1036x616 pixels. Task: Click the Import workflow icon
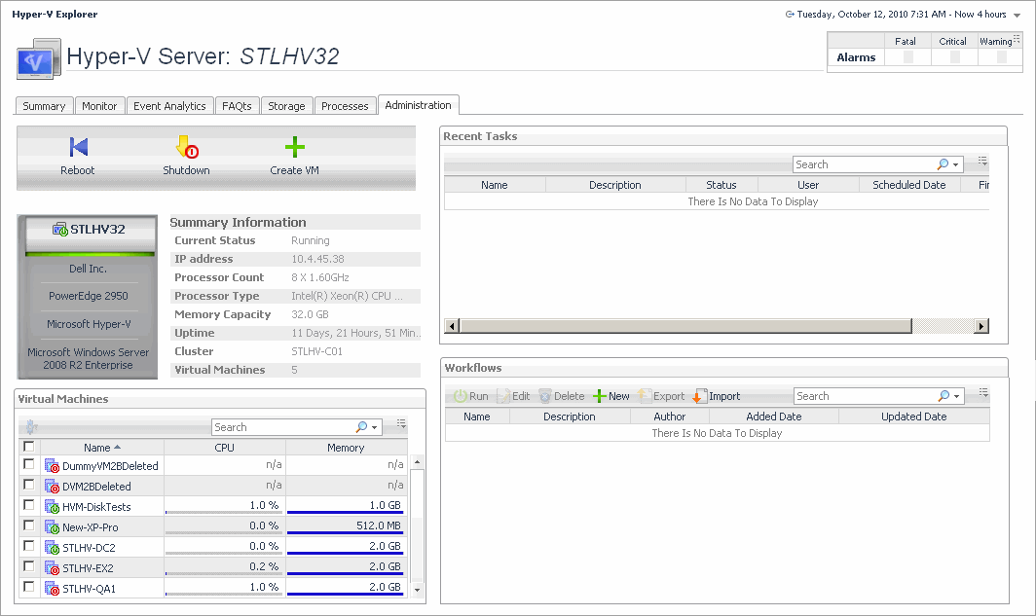[698, 396]
